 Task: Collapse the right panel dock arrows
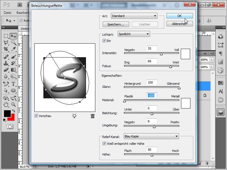pos(224,27)
